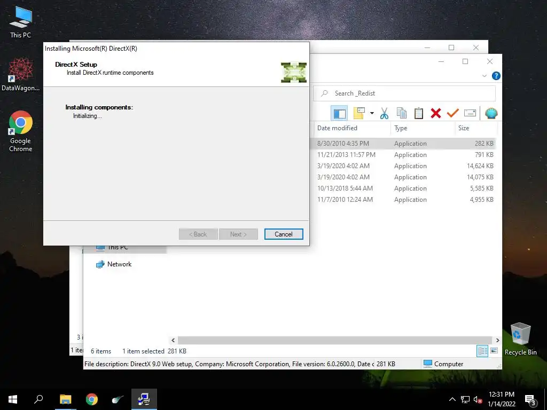Open Classic Explorer settings shell icon
Screen dimensions: 547x410
click(x=491, y=113)
